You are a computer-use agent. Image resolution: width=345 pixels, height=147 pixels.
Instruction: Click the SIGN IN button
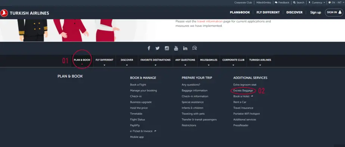pos(334,13)
